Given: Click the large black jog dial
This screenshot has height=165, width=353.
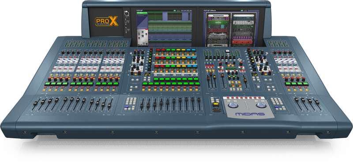Looking at the screenshot, I should tap(217, 110).
